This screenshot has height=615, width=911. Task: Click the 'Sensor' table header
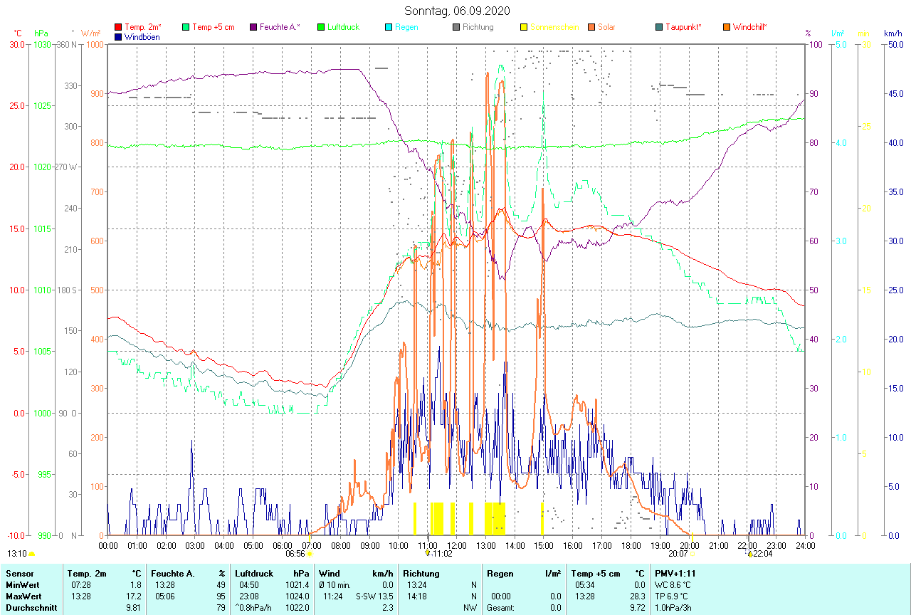(19, 573)
